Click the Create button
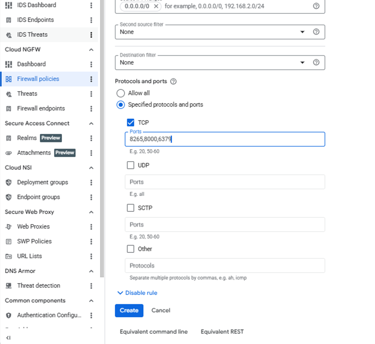 tap(129, 310)
